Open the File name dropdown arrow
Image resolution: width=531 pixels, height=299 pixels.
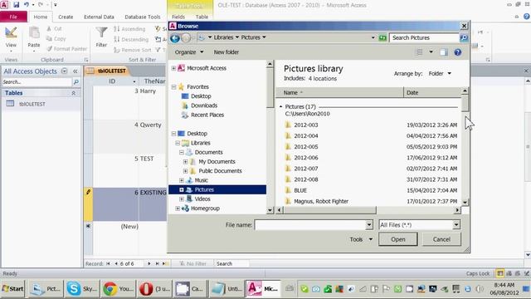(369, 225)
